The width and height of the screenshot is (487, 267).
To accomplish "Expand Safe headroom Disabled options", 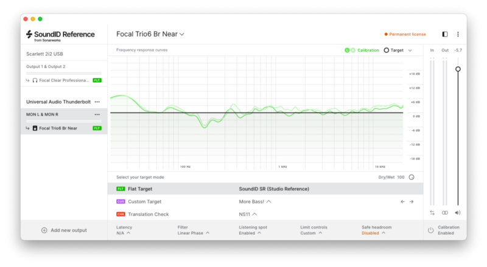I will click(x=376, y=231).
